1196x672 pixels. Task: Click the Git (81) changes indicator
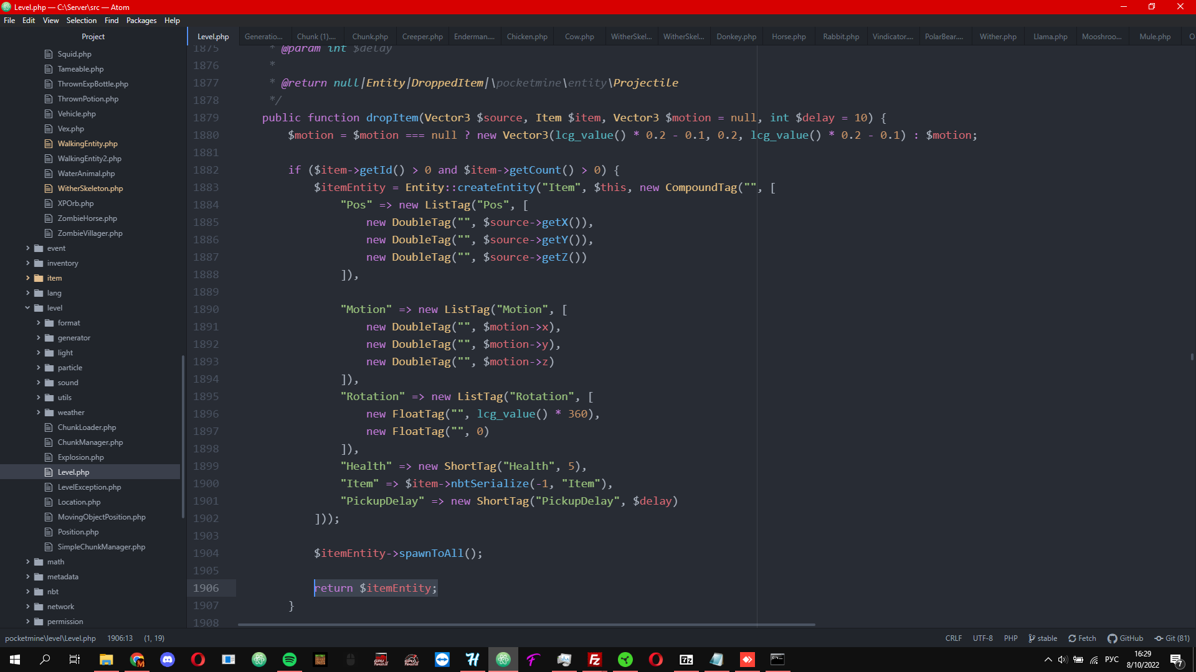1172,638
